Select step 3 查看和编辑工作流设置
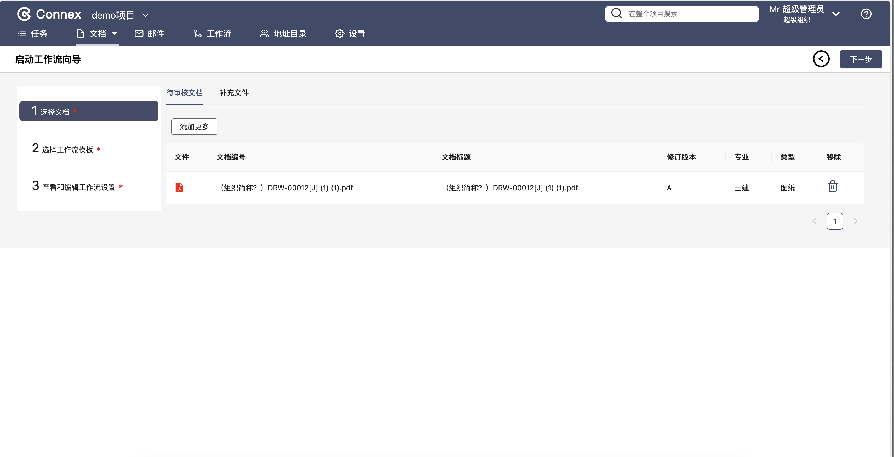The image size is (894, 457). pyautogui.click(x=78, y=187)
